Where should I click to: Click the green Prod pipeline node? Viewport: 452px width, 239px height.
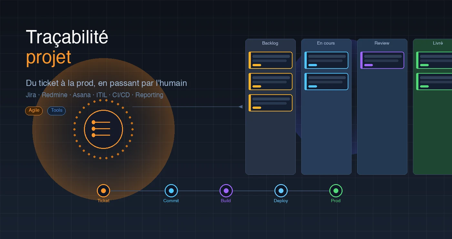coord(336,191)
